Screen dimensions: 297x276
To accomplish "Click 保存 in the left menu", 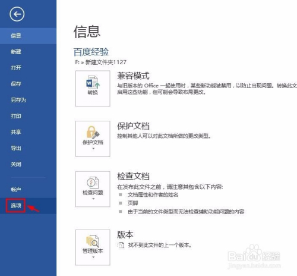I will 28,84.
